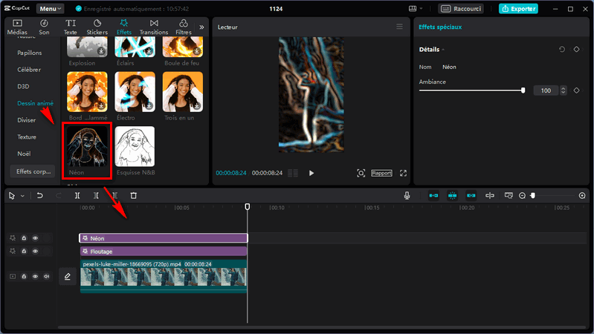Select the Esquisse N&B effect thumbnail
The image size is (594, 334).
(135, 146)
